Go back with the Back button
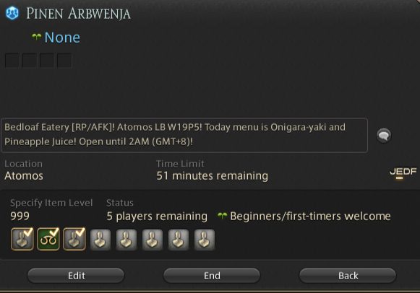The width and height of the screenshot is (420, 293). [348, 276]
